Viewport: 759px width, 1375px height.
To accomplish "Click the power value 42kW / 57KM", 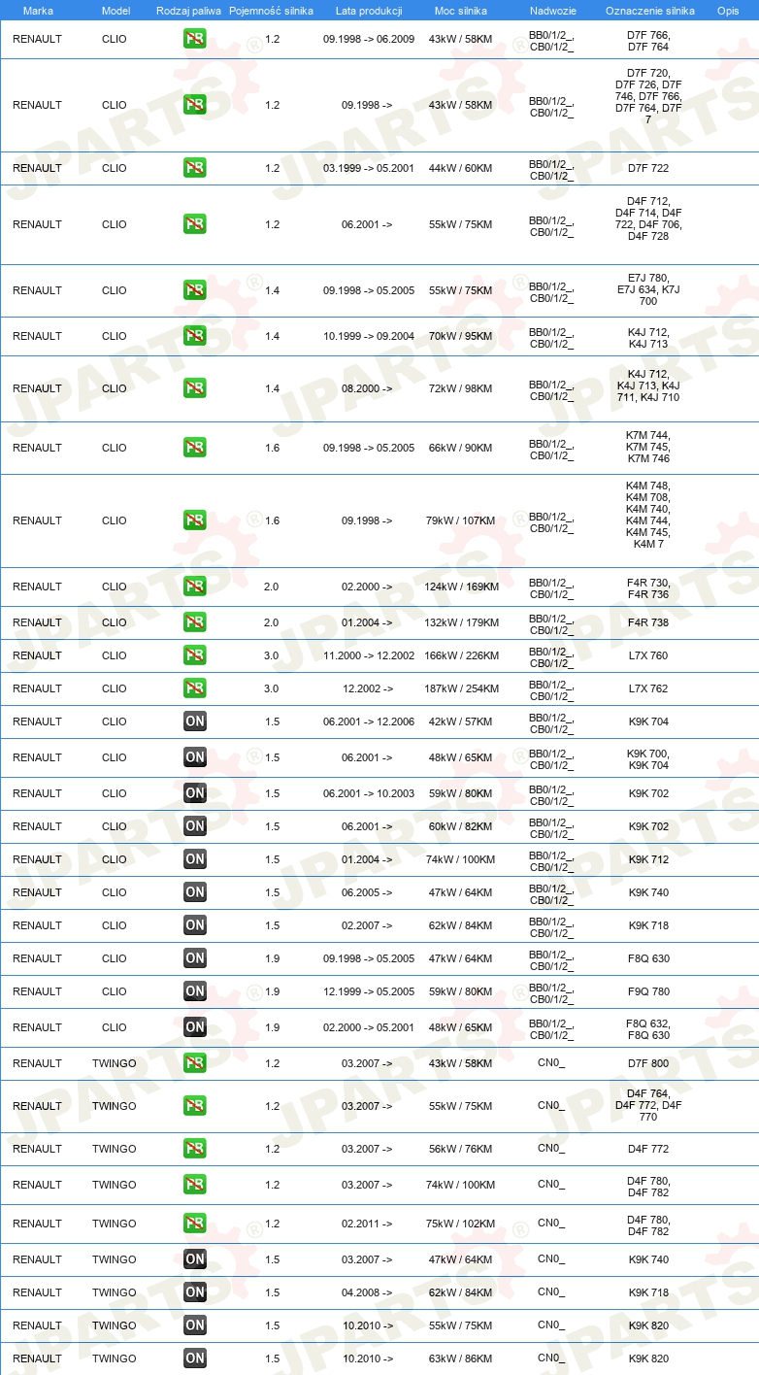I will (x=461, y=721).
